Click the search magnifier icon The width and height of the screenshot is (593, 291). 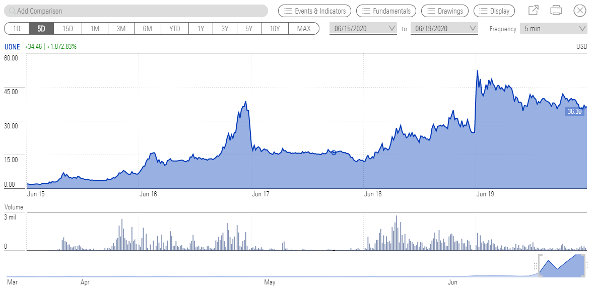(12, 11)
